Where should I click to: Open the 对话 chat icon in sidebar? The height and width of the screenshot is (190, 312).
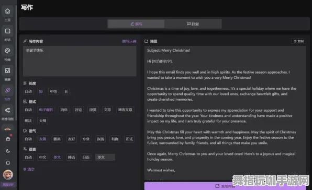click(x=7, y=31)
